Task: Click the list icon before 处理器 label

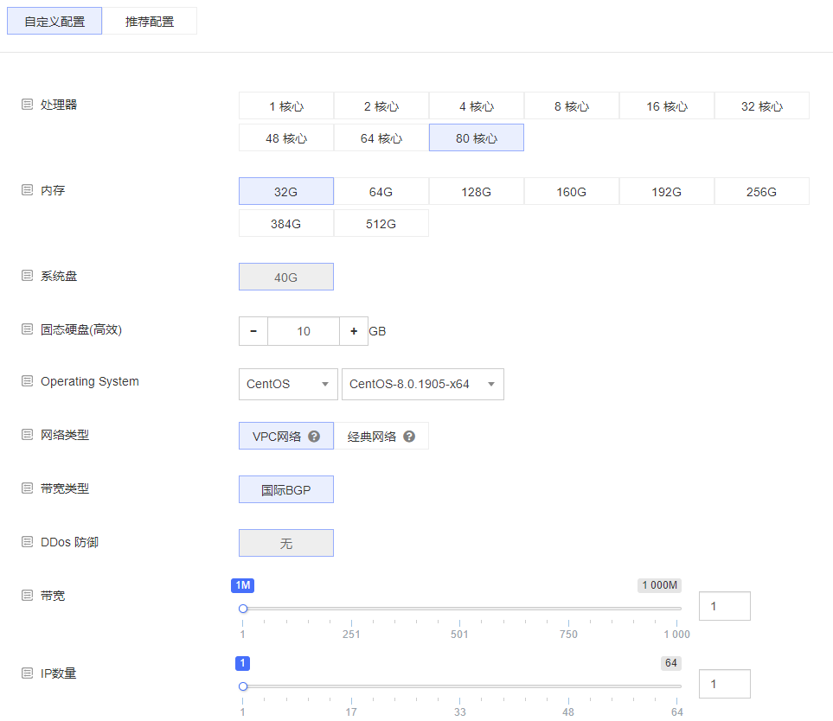Action: click(x=29, y=104)
